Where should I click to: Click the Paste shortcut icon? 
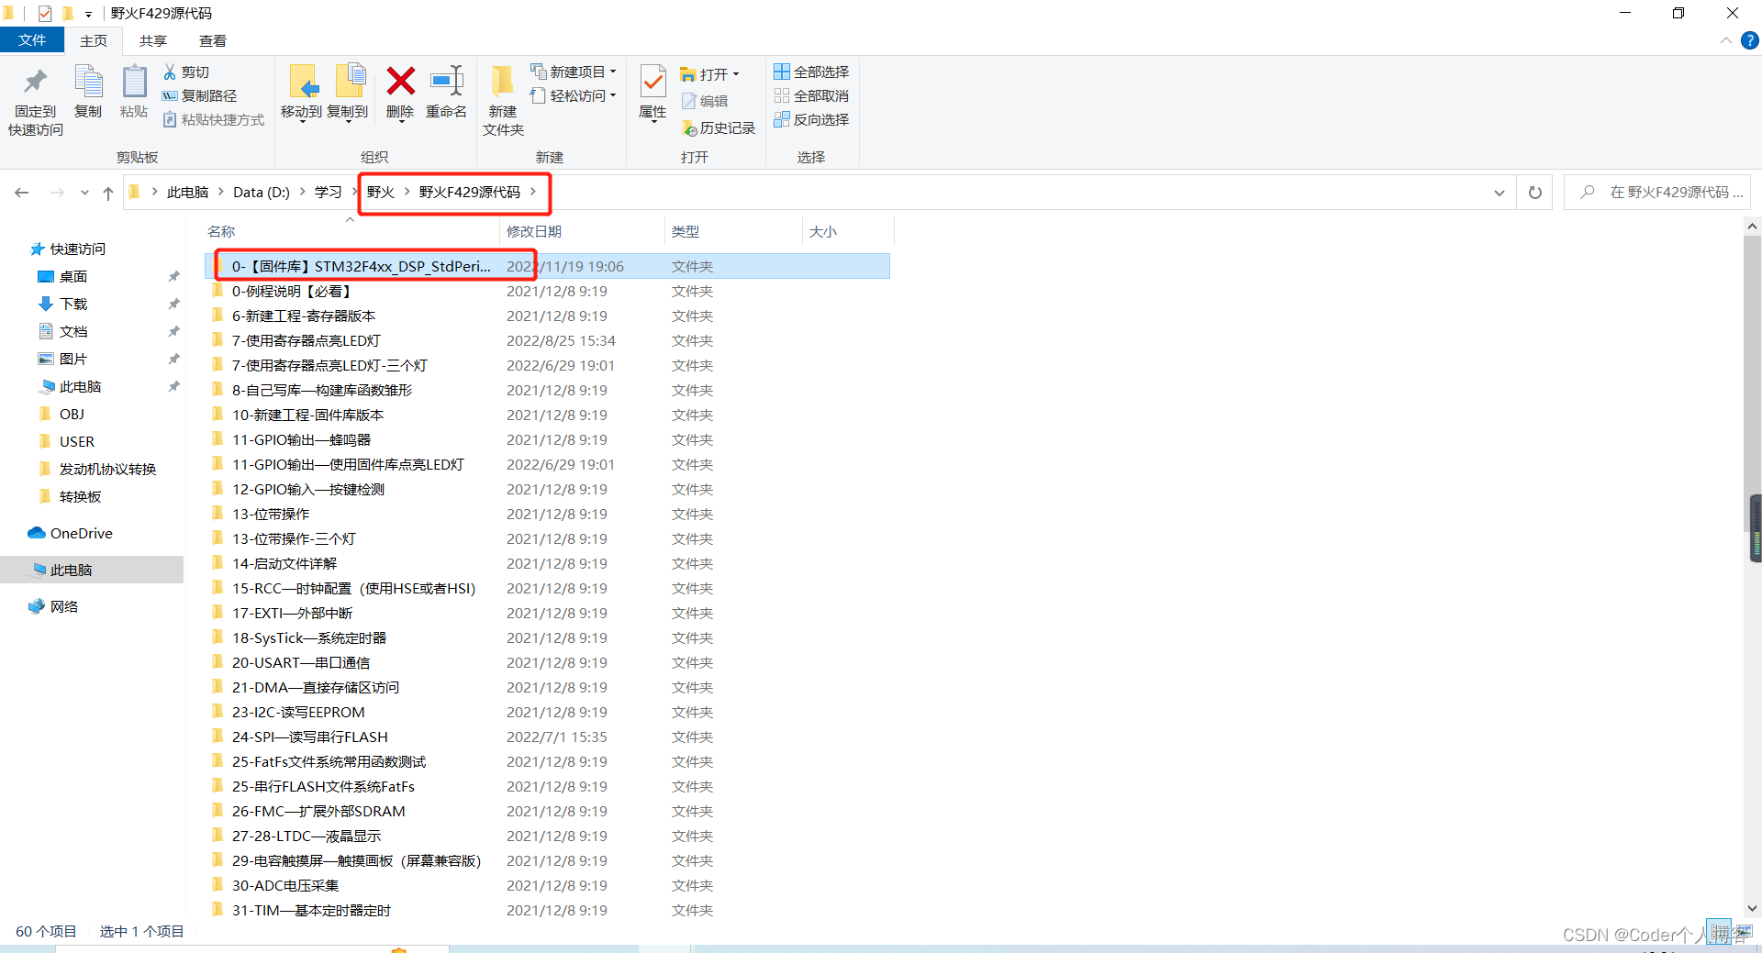tap(170, 119)
